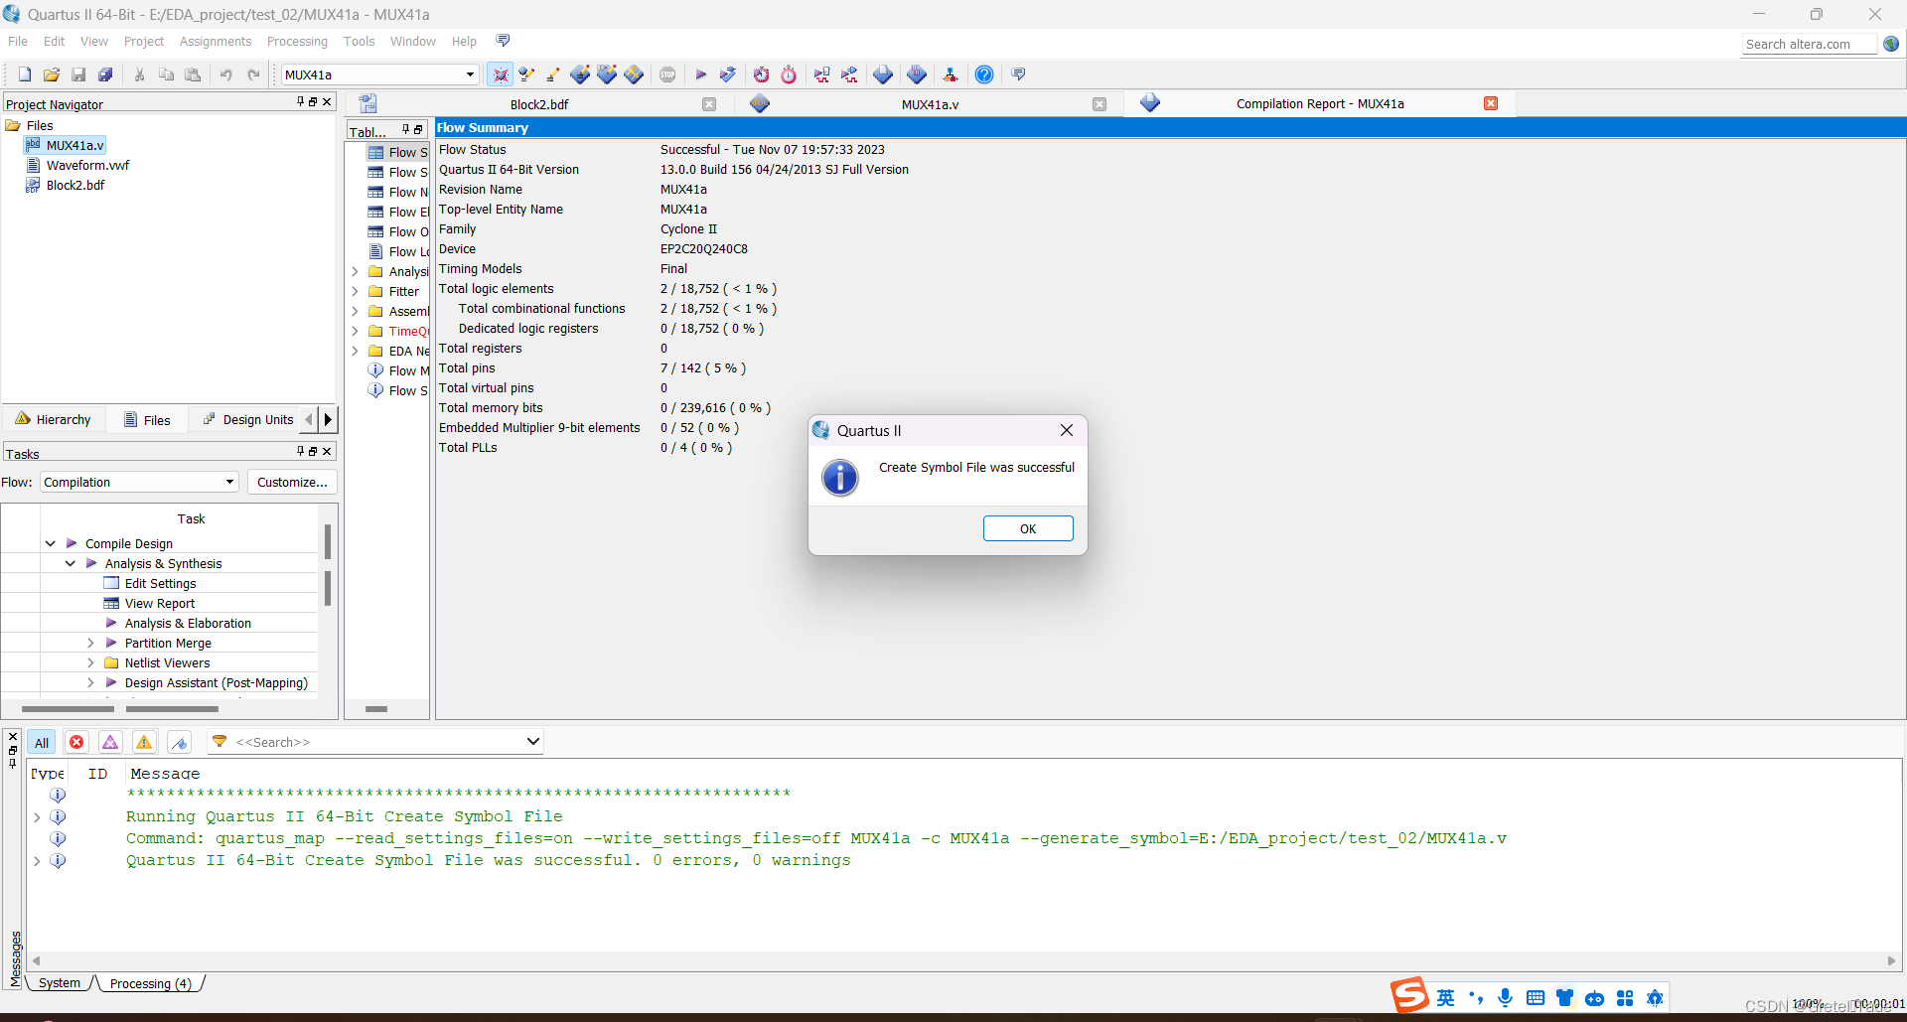Open the Flow Compilation dropdown
Screen dimensions: 1907x1022
coord(140,482)
